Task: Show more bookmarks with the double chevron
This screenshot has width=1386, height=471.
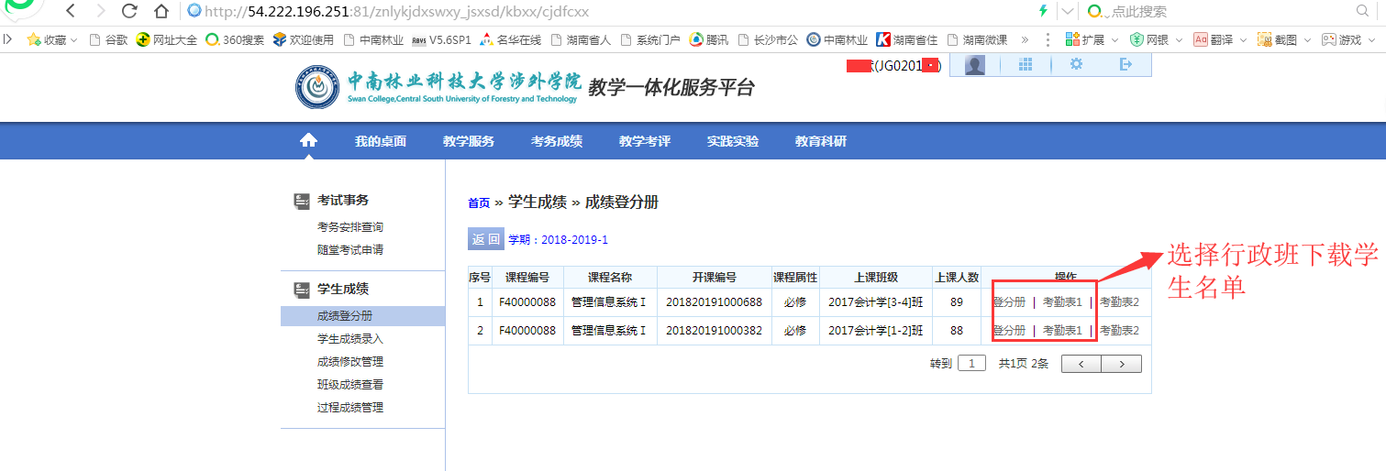Action: (1025, 39)
